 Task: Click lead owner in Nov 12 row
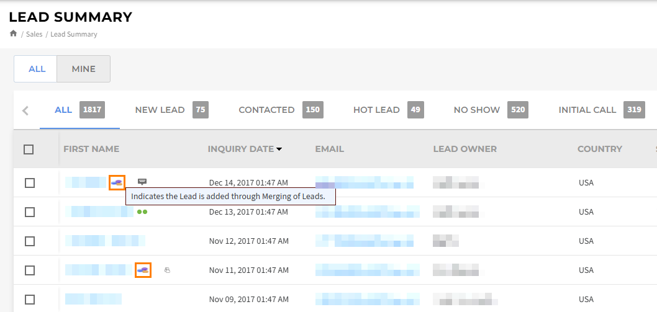(x=446, y=241)
